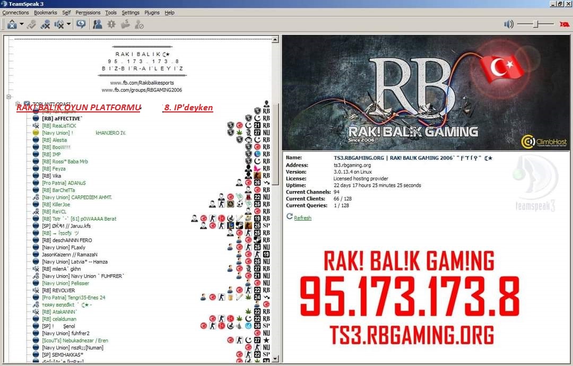Click the red 95.173.173.8 advertisement image

tap(410, 298)
